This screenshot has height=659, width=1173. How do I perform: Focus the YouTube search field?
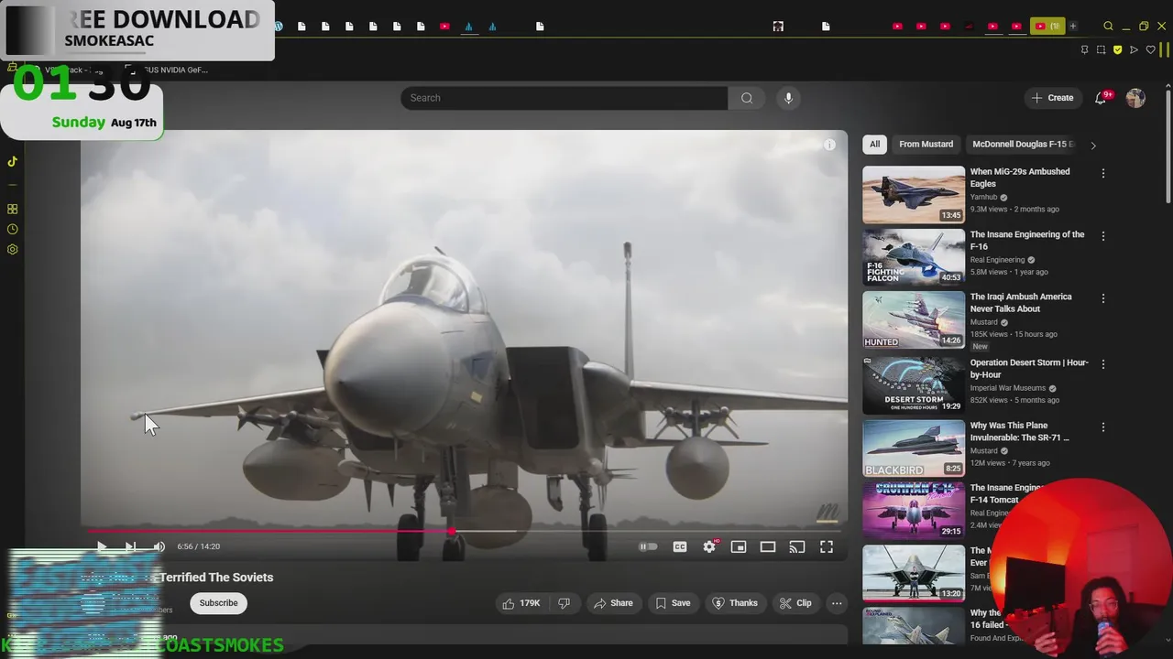tap(564, 98)
